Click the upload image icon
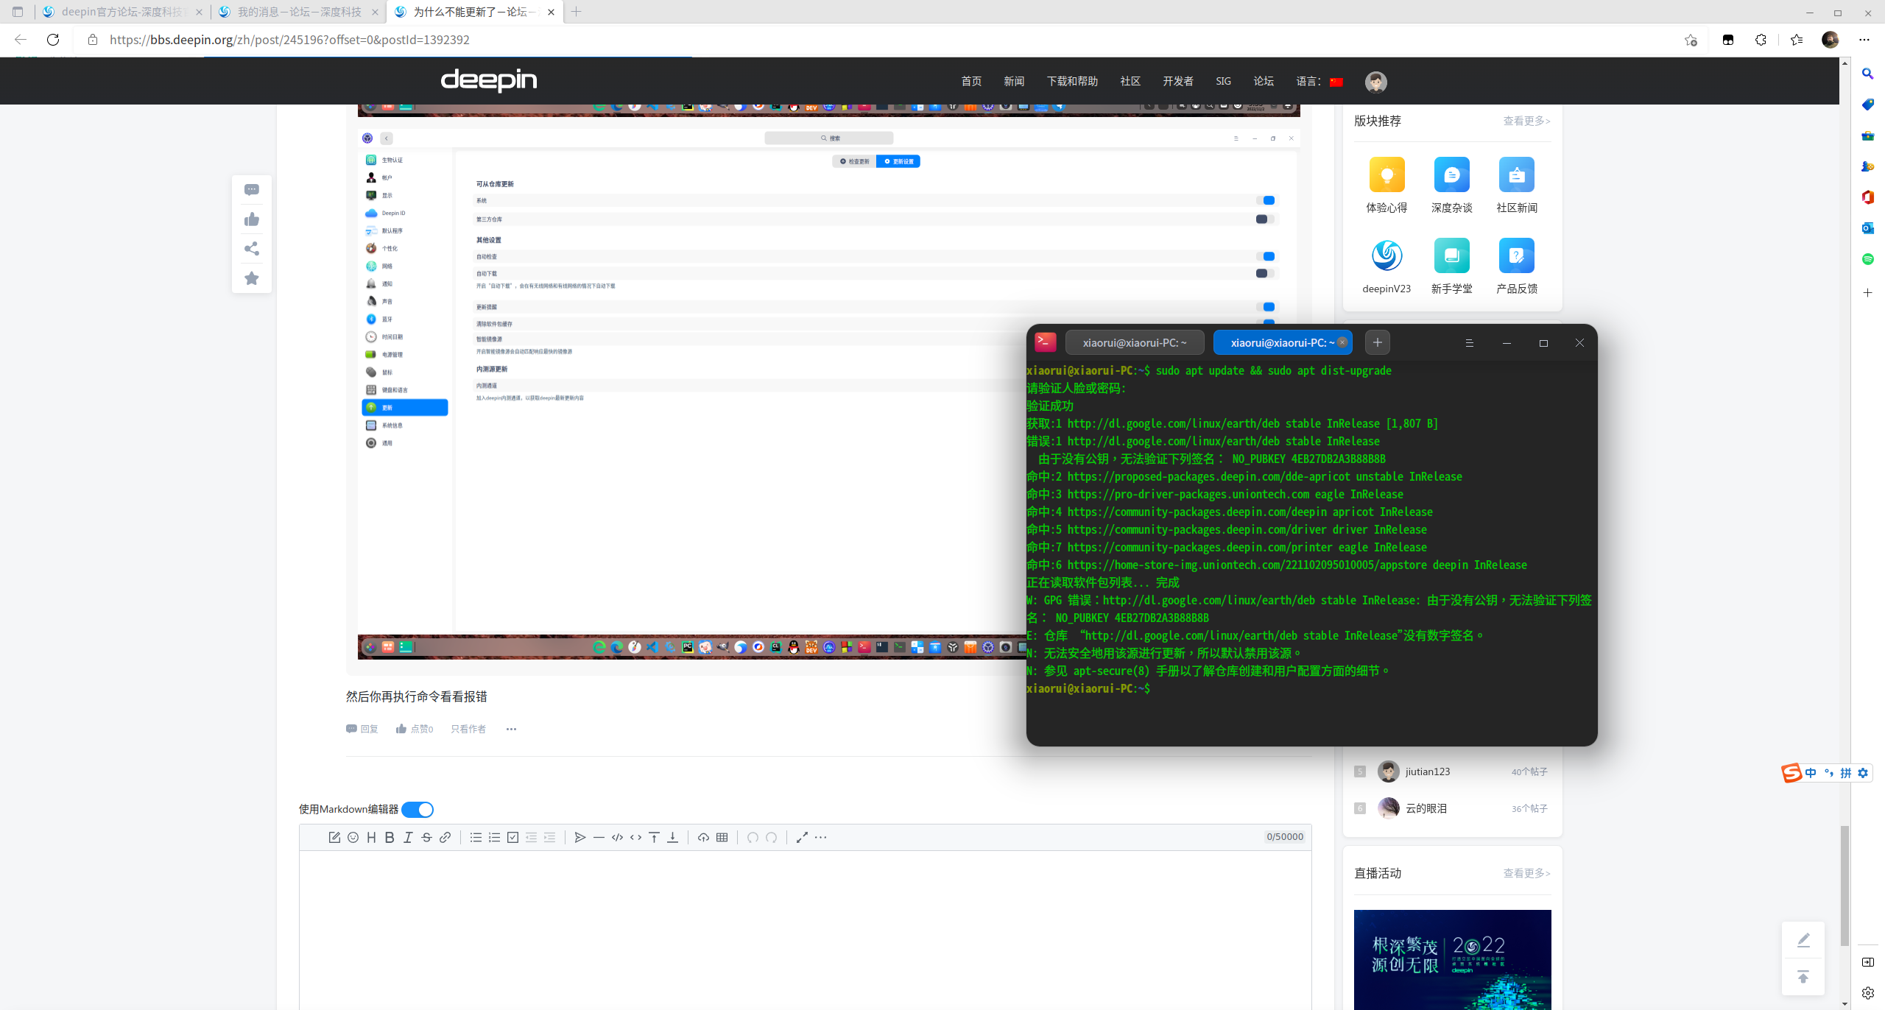 tap(703, 837)
